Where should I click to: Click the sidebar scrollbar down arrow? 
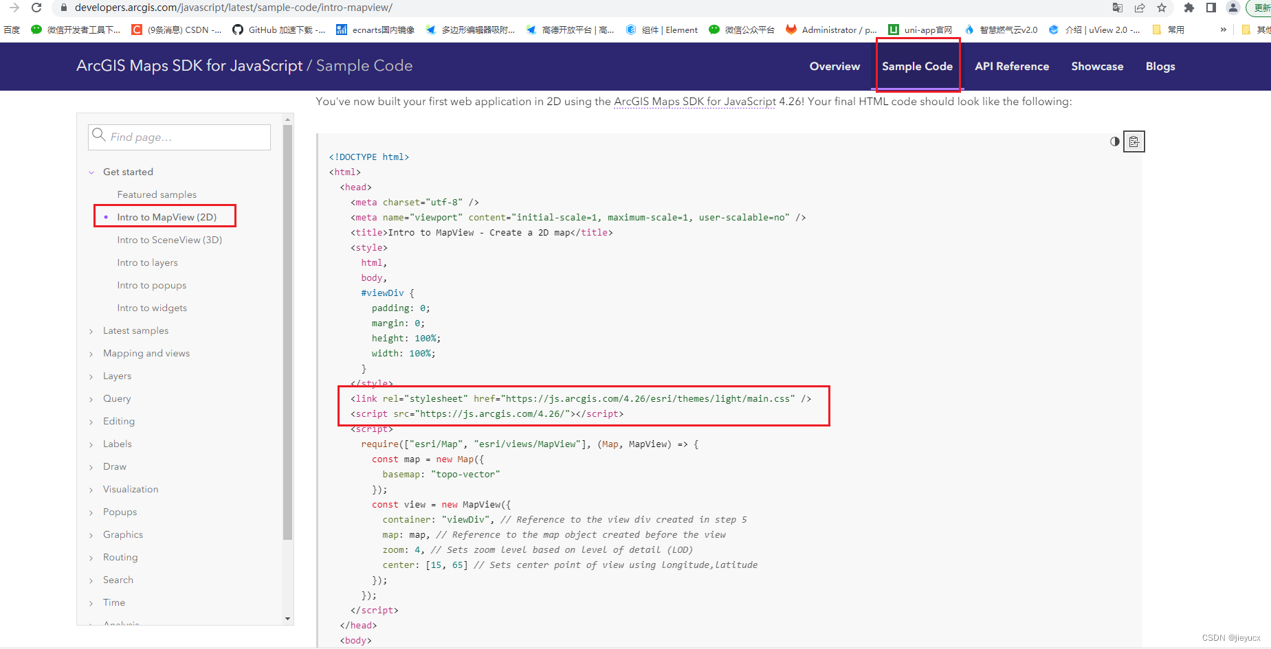[x=287, y=619]
